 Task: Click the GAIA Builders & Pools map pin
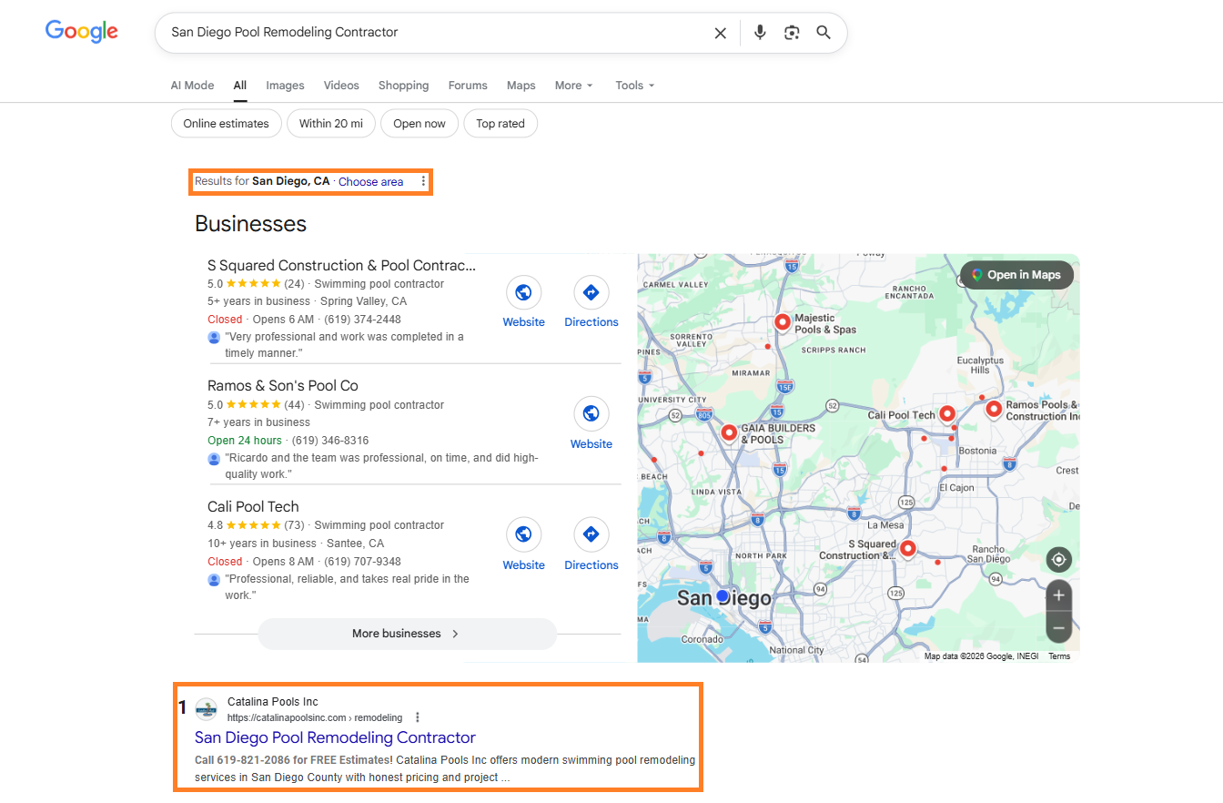tap(729, 433)
